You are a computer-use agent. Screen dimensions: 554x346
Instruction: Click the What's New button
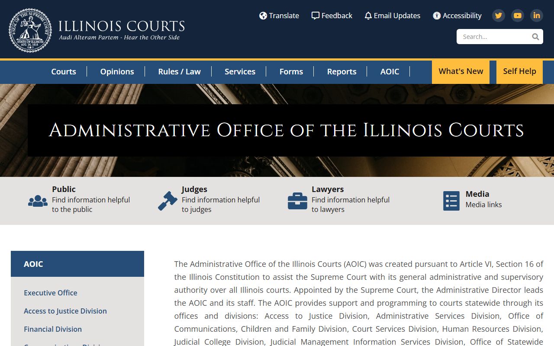461,72
